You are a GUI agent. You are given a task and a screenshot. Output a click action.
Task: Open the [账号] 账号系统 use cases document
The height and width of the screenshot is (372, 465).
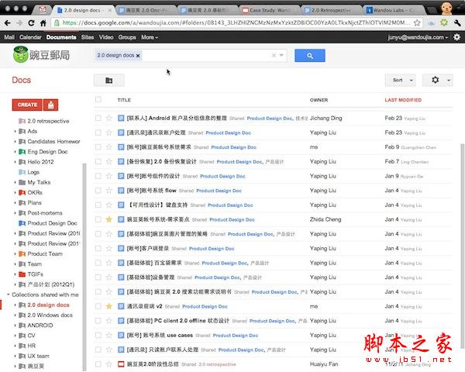point(160,336)
